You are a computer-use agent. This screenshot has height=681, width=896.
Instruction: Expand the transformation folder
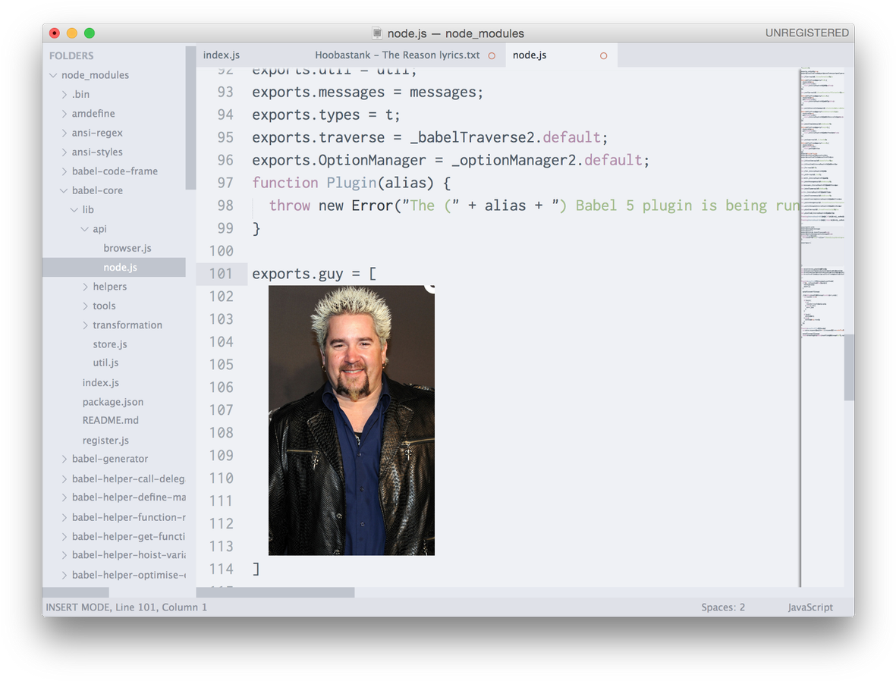pyautogui.click(x=85, y=325)
